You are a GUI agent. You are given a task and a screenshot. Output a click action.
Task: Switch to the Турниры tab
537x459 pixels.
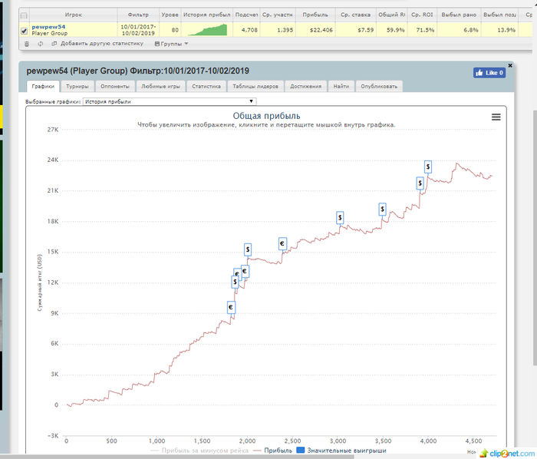tap(77, 86)
